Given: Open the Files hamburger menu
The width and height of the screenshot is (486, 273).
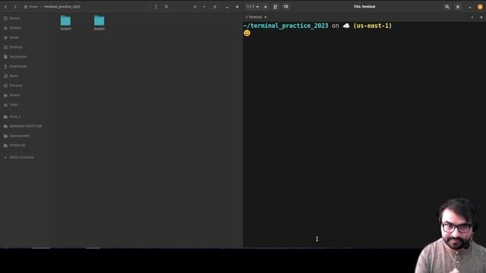Looking at the screenshot, I should click(x=215, y=7).
